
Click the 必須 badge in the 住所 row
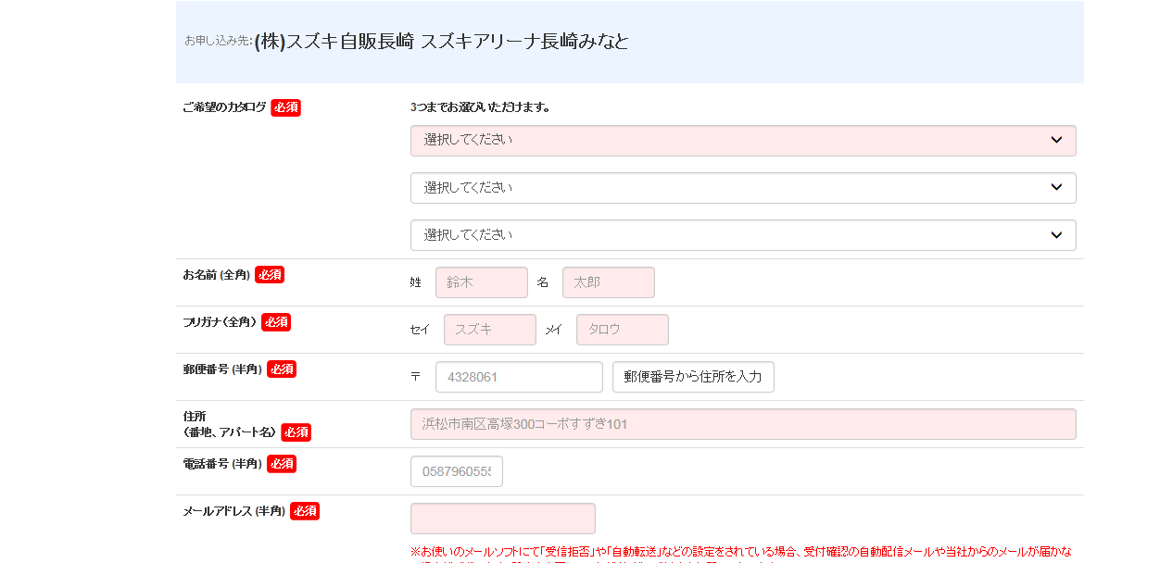coord(296,432)
